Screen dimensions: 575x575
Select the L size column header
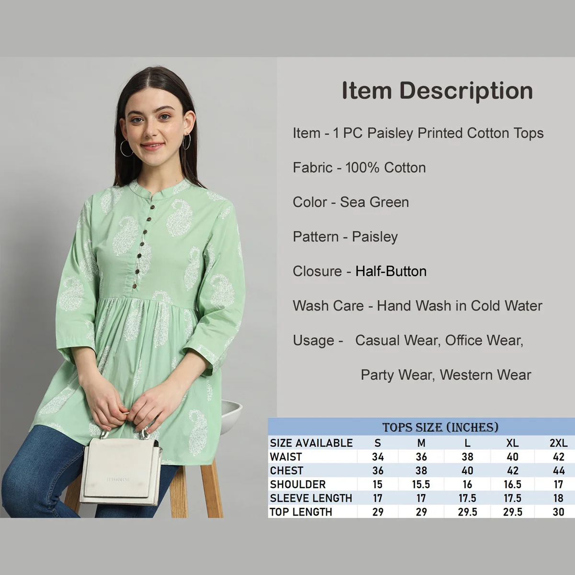coord(467,443)
